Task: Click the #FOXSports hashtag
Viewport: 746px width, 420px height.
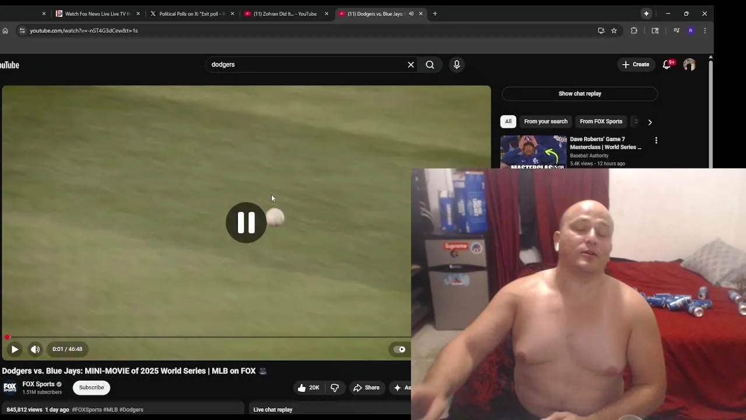Action: click(x=87, y=409)
